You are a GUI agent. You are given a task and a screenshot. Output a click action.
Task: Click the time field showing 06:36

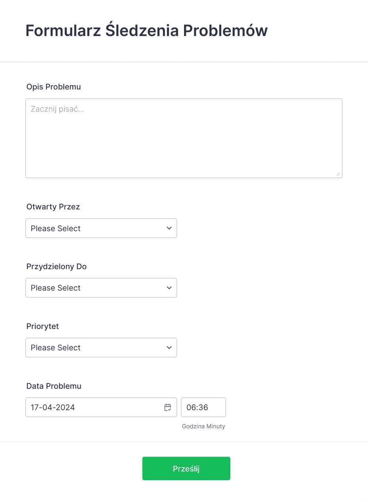click(x=203, y=407)
